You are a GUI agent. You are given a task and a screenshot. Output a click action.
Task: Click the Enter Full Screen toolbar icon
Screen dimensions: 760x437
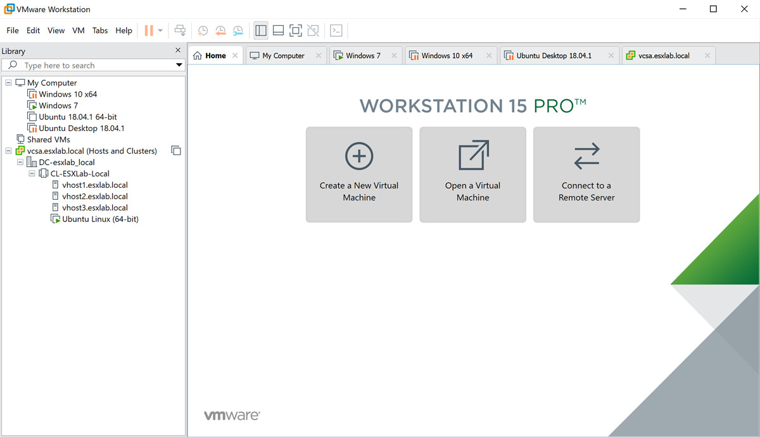coord(295,30)
